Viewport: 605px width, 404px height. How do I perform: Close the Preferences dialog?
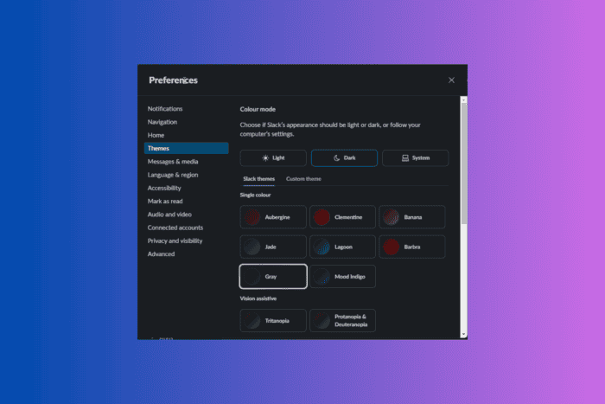coord(451,80)
